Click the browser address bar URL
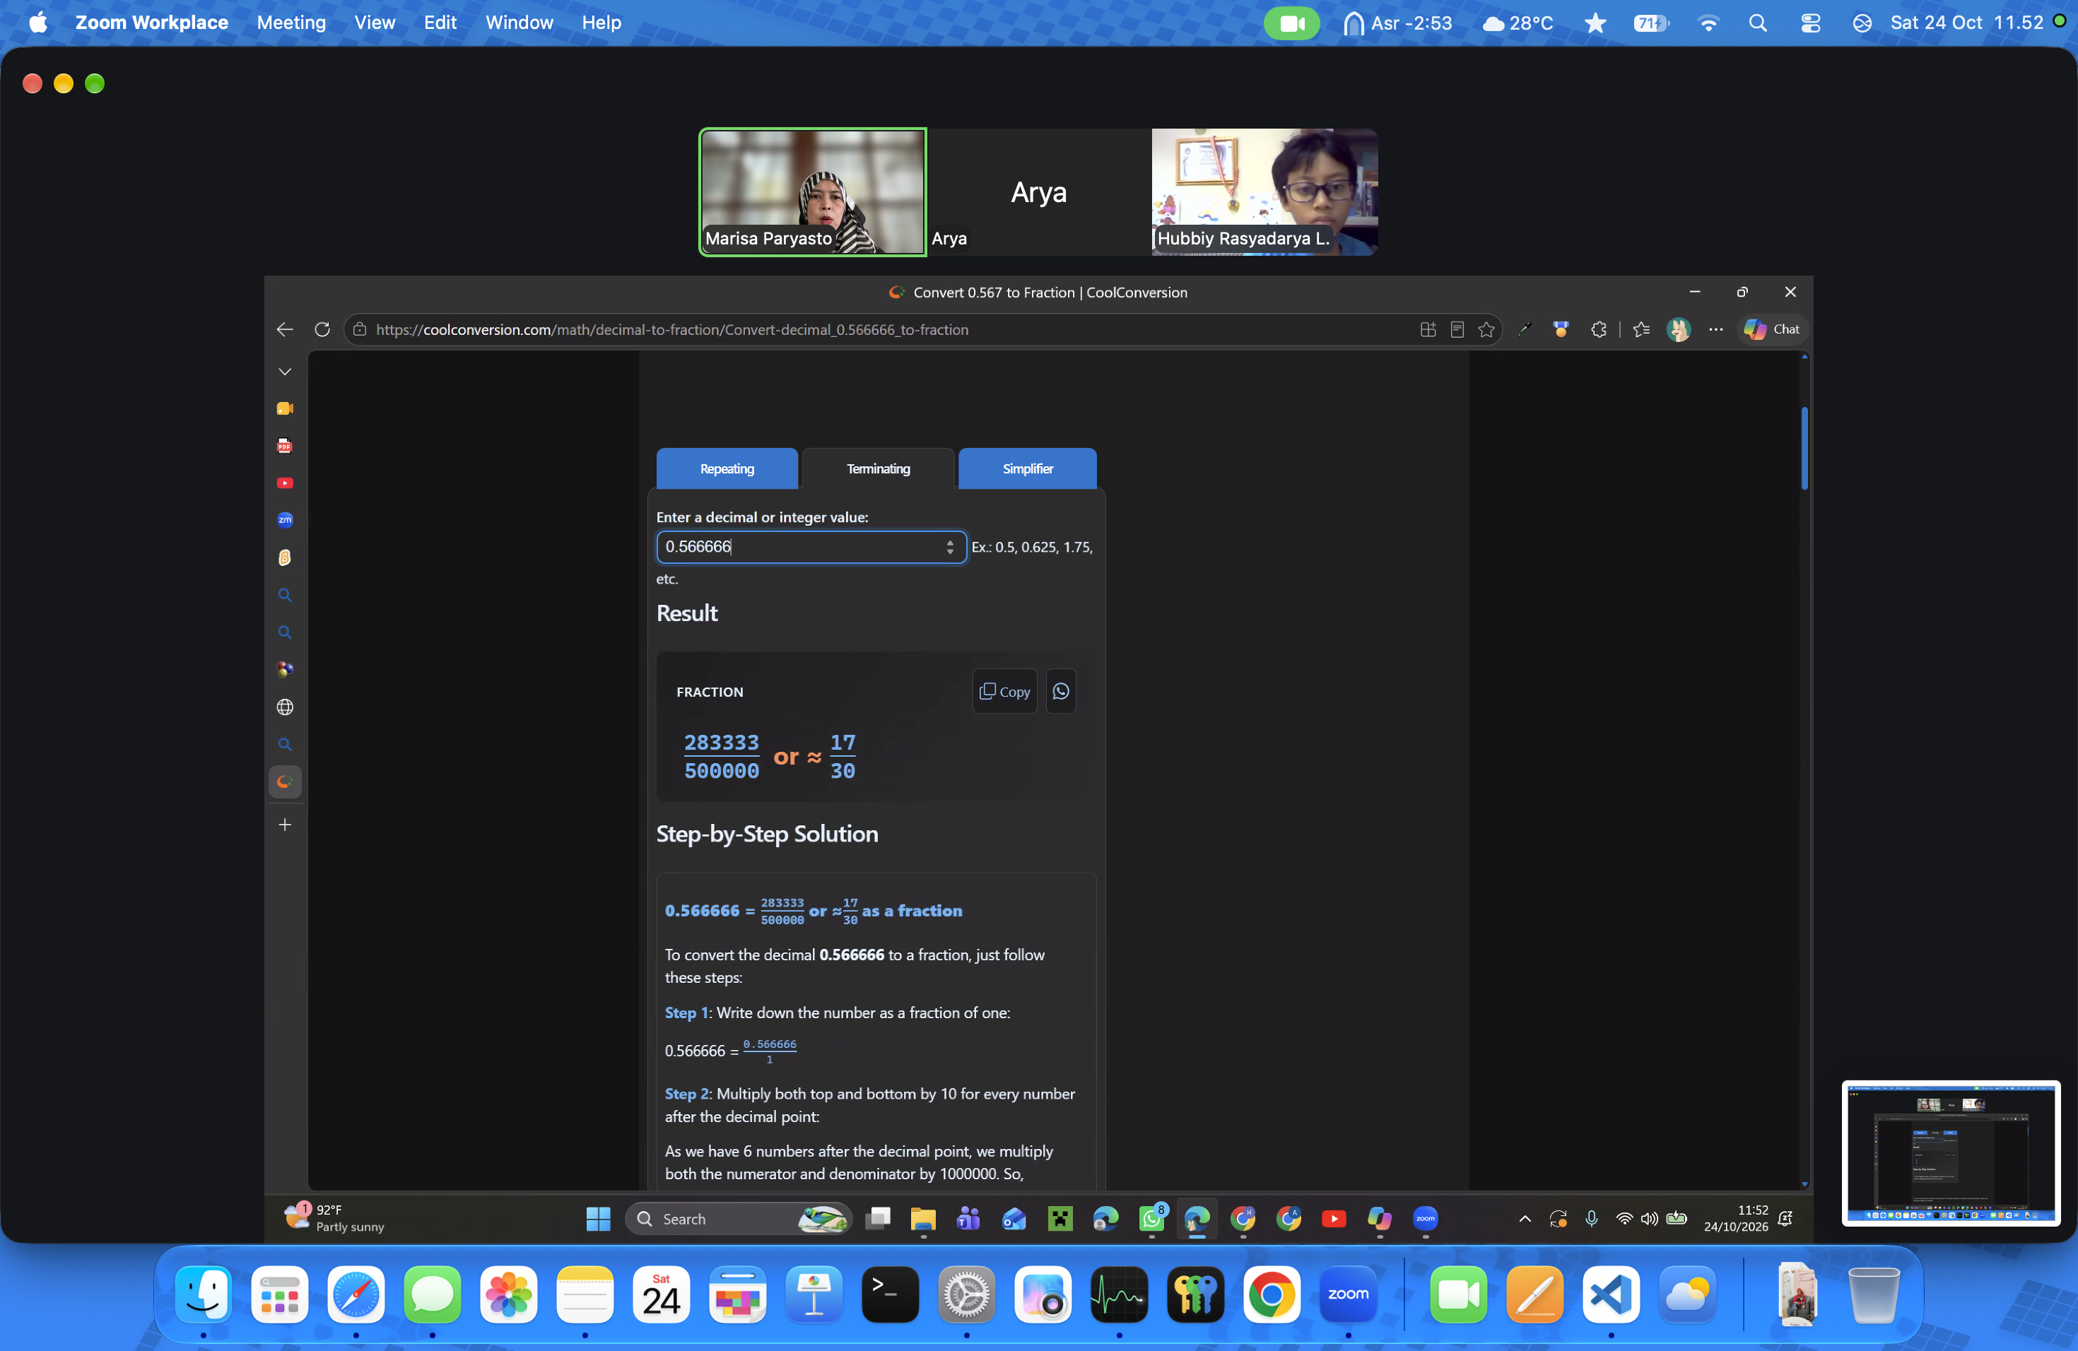 (671, 330)
